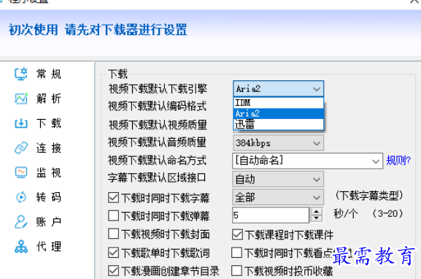The width and height of the screenshot is (421, 279).
Task: Open the 解析 settings section
Action: pos(49,99)
